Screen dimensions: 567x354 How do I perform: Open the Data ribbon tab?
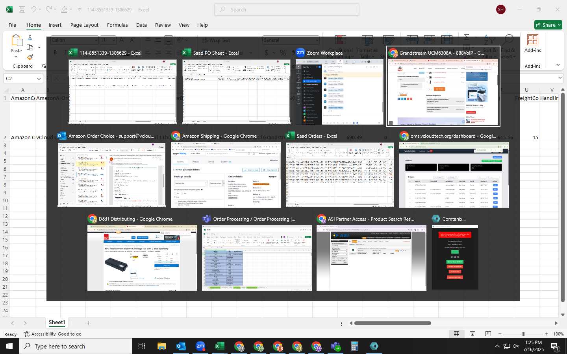point(141,25)
